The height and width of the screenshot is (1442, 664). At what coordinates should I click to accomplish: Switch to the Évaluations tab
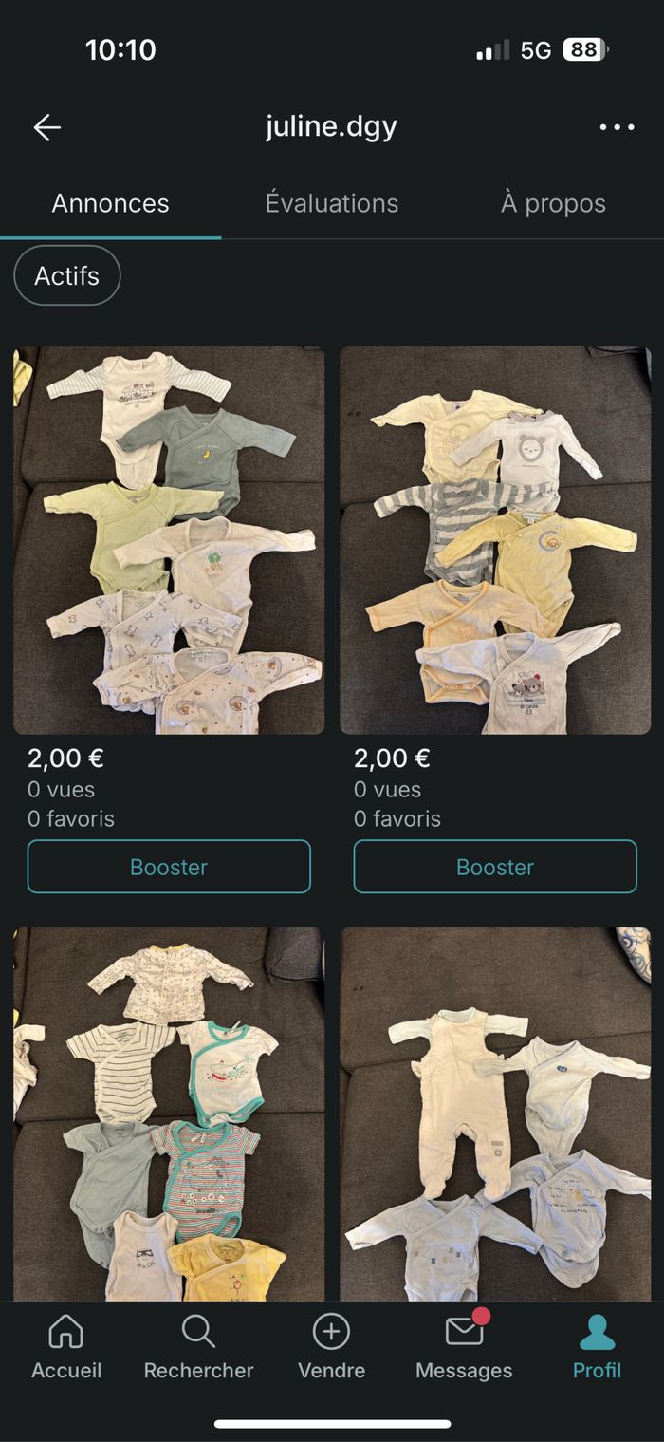click(x=332, y=203)
